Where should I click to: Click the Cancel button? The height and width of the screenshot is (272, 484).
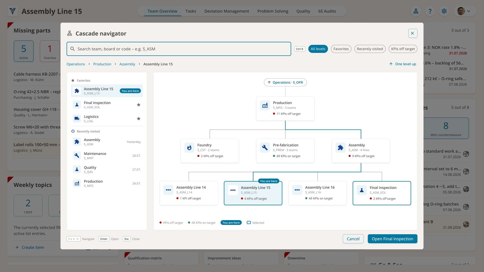(x=353, y=239)
